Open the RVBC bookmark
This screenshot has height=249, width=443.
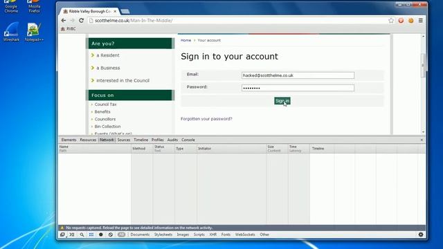68,29
